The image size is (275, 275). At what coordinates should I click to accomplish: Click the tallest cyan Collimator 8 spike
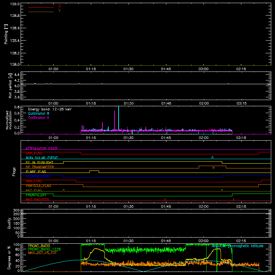pos(119,118)
